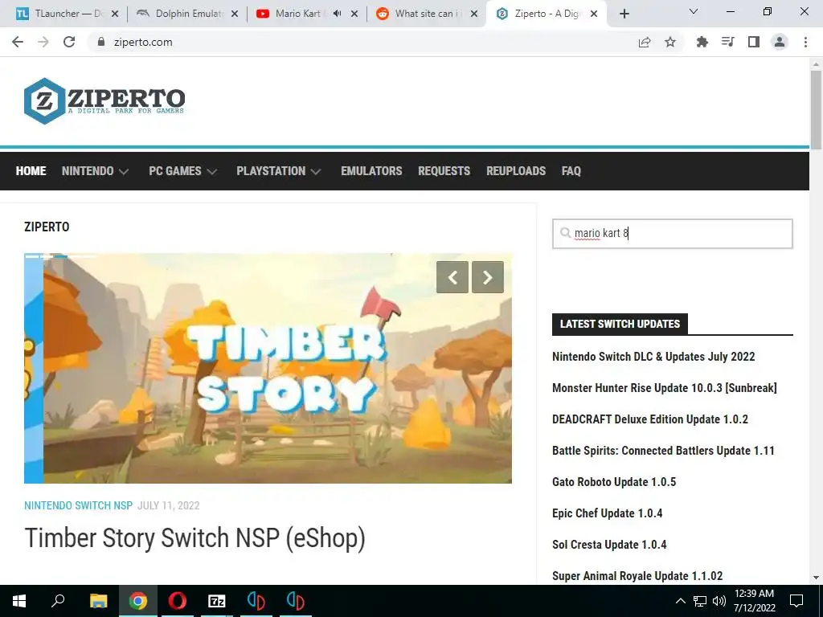
Task: Open 7-Zip from the taskbar
Action: (x=217, y=601)
